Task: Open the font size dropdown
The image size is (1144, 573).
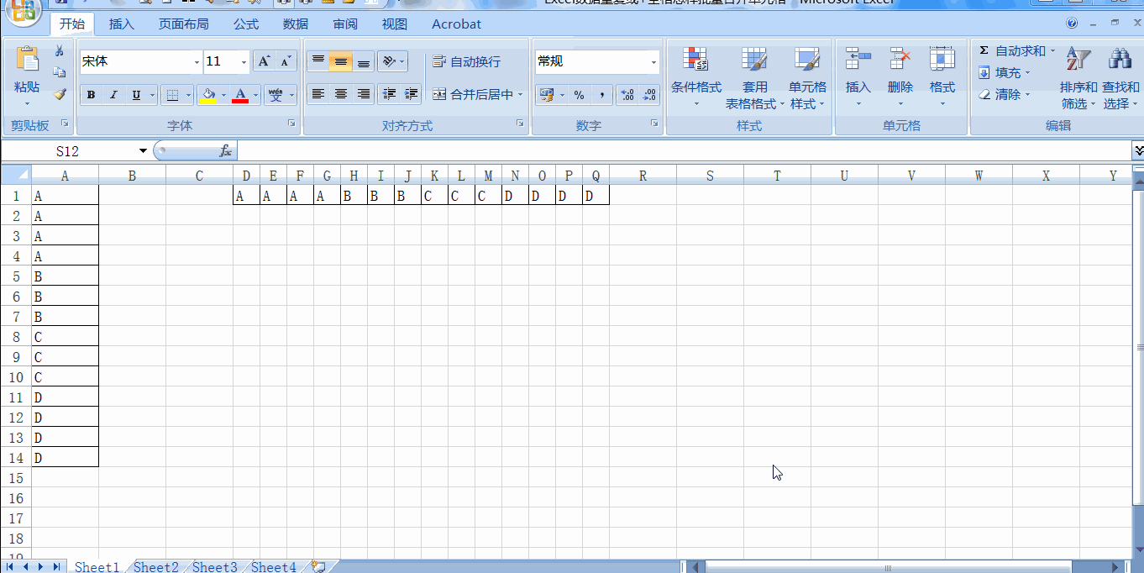Action: click(243, 61)
